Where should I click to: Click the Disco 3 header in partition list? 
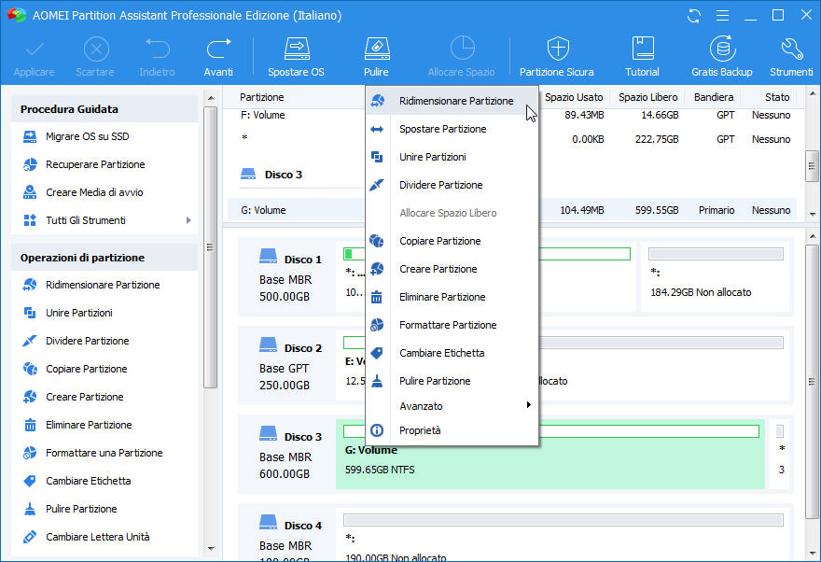tap(284, 175)
